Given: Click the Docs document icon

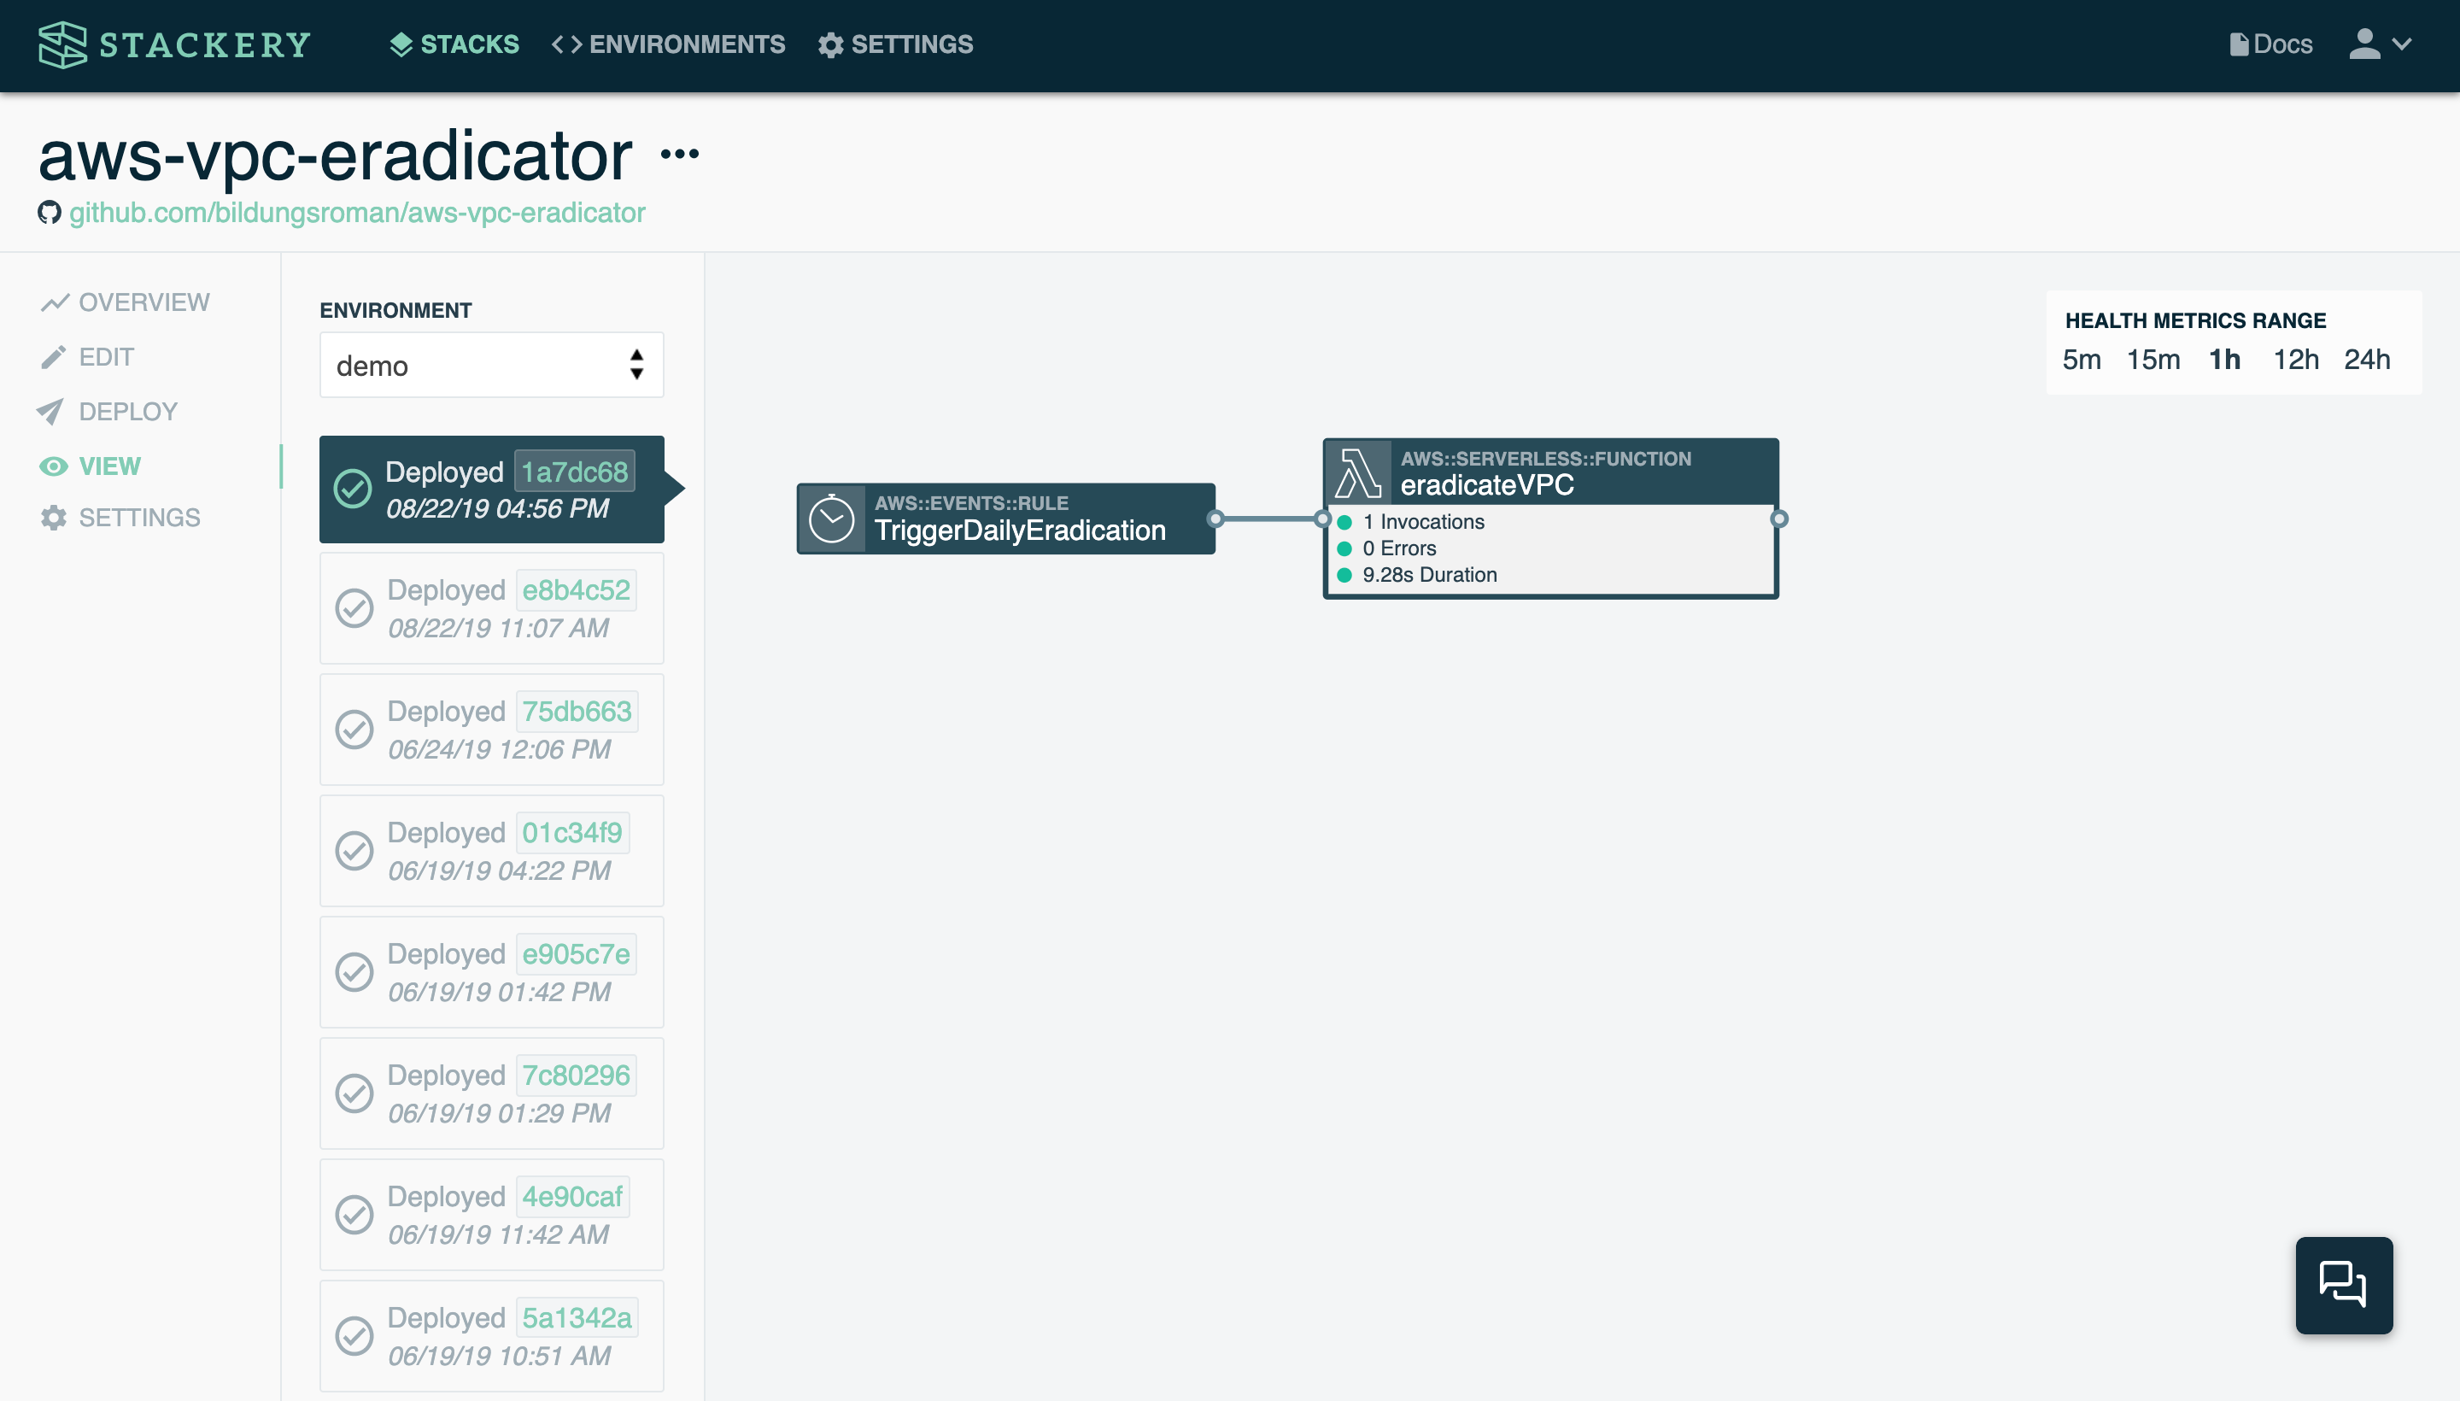Looking at the screenshot, I should [x=2239, y=44].
